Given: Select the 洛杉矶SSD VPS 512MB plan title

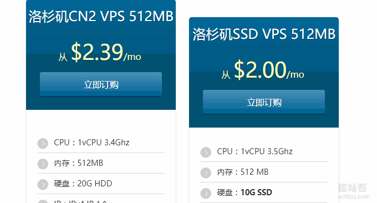Looking at the screenshot, I should [264, 34].
